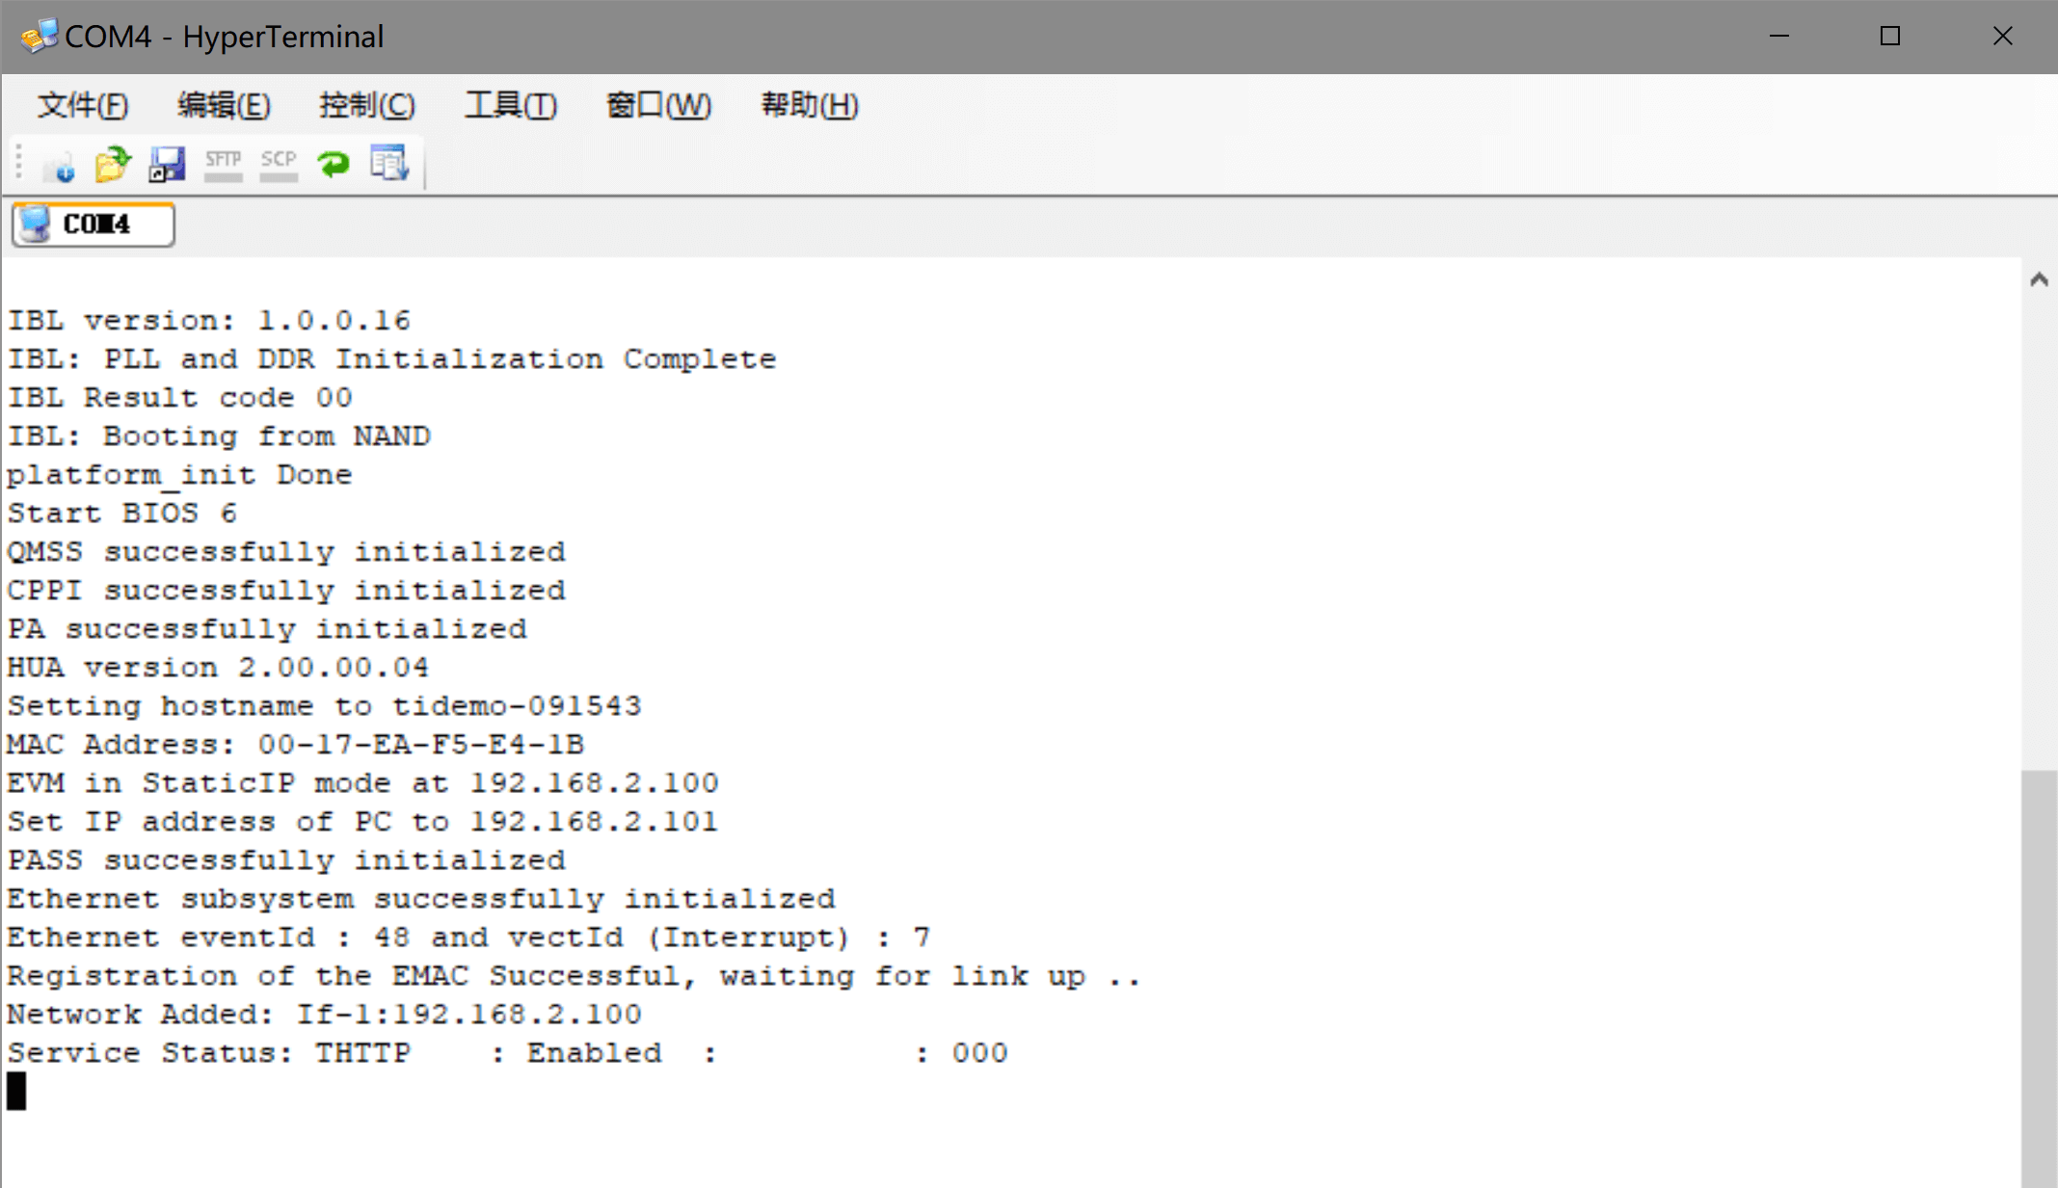Click the 'Start BIOS 6' line

pos(122,514)
